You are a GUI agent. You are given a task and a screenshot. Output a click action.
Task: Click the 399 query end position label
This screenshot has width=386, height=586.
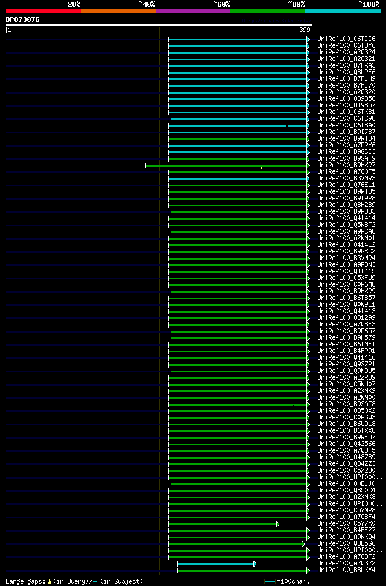(305, 30)
